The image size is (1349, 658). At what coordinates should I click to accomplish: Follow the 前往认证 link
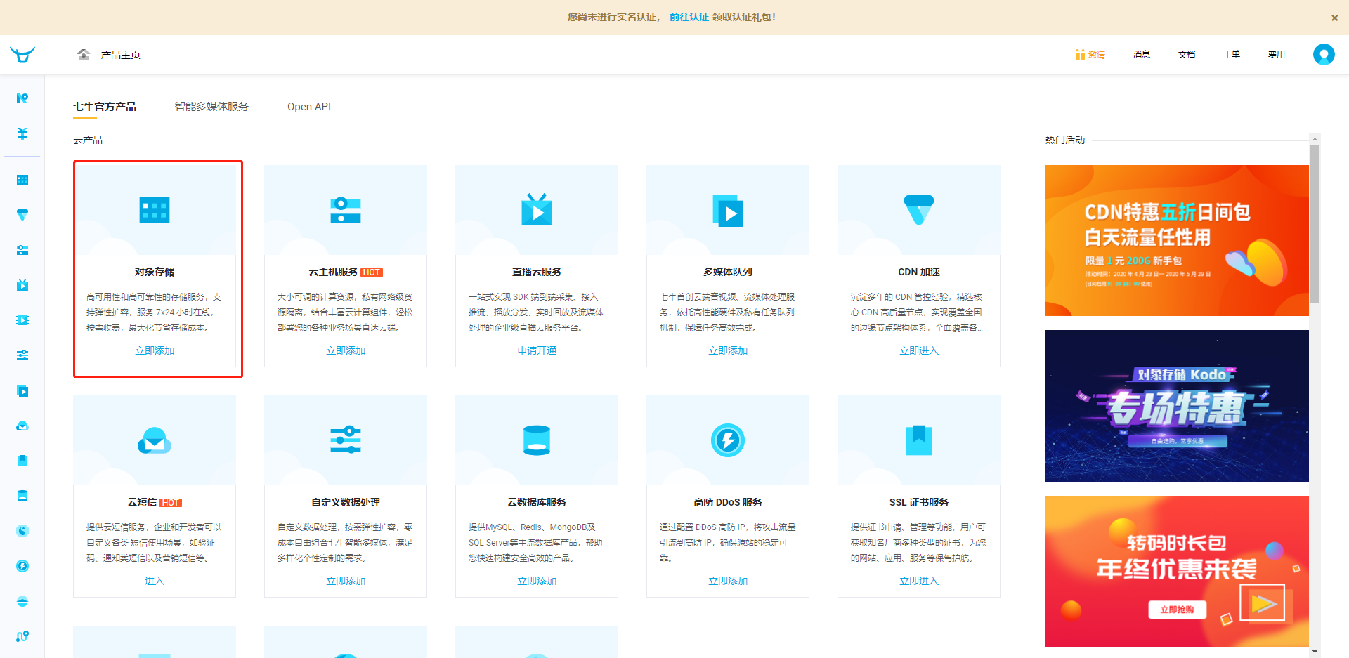(689, 17)
